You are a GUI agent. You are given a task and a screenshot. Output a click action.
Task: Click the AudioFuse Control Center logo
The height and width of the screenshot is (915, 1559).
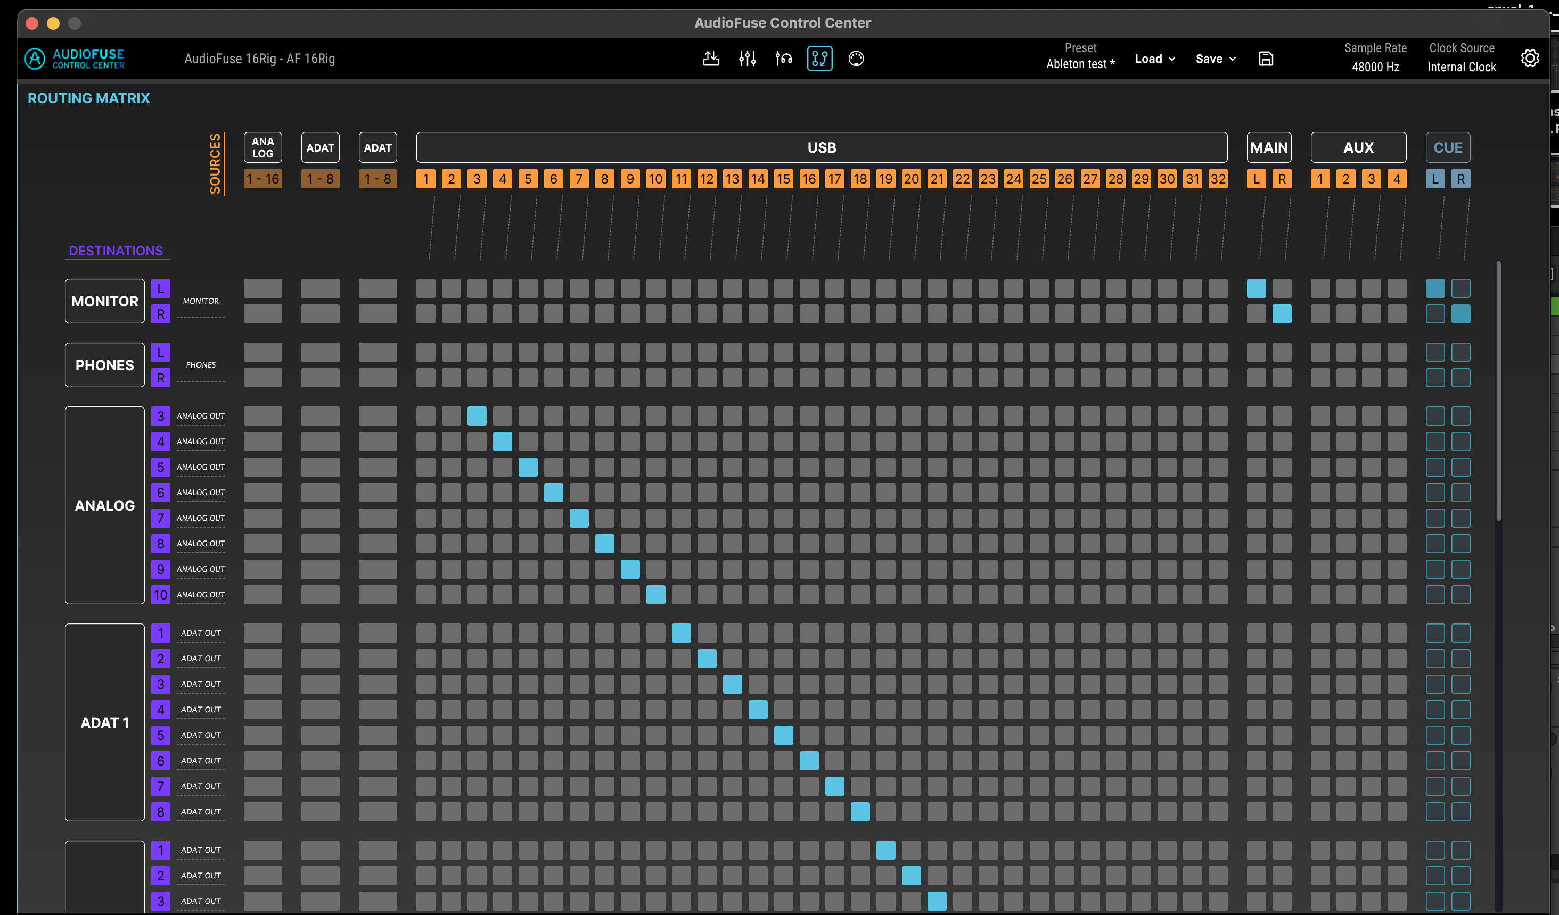[x=74, y=59]
